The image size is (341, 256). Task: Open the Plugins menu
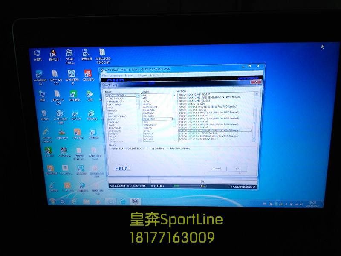pos(142,75)
